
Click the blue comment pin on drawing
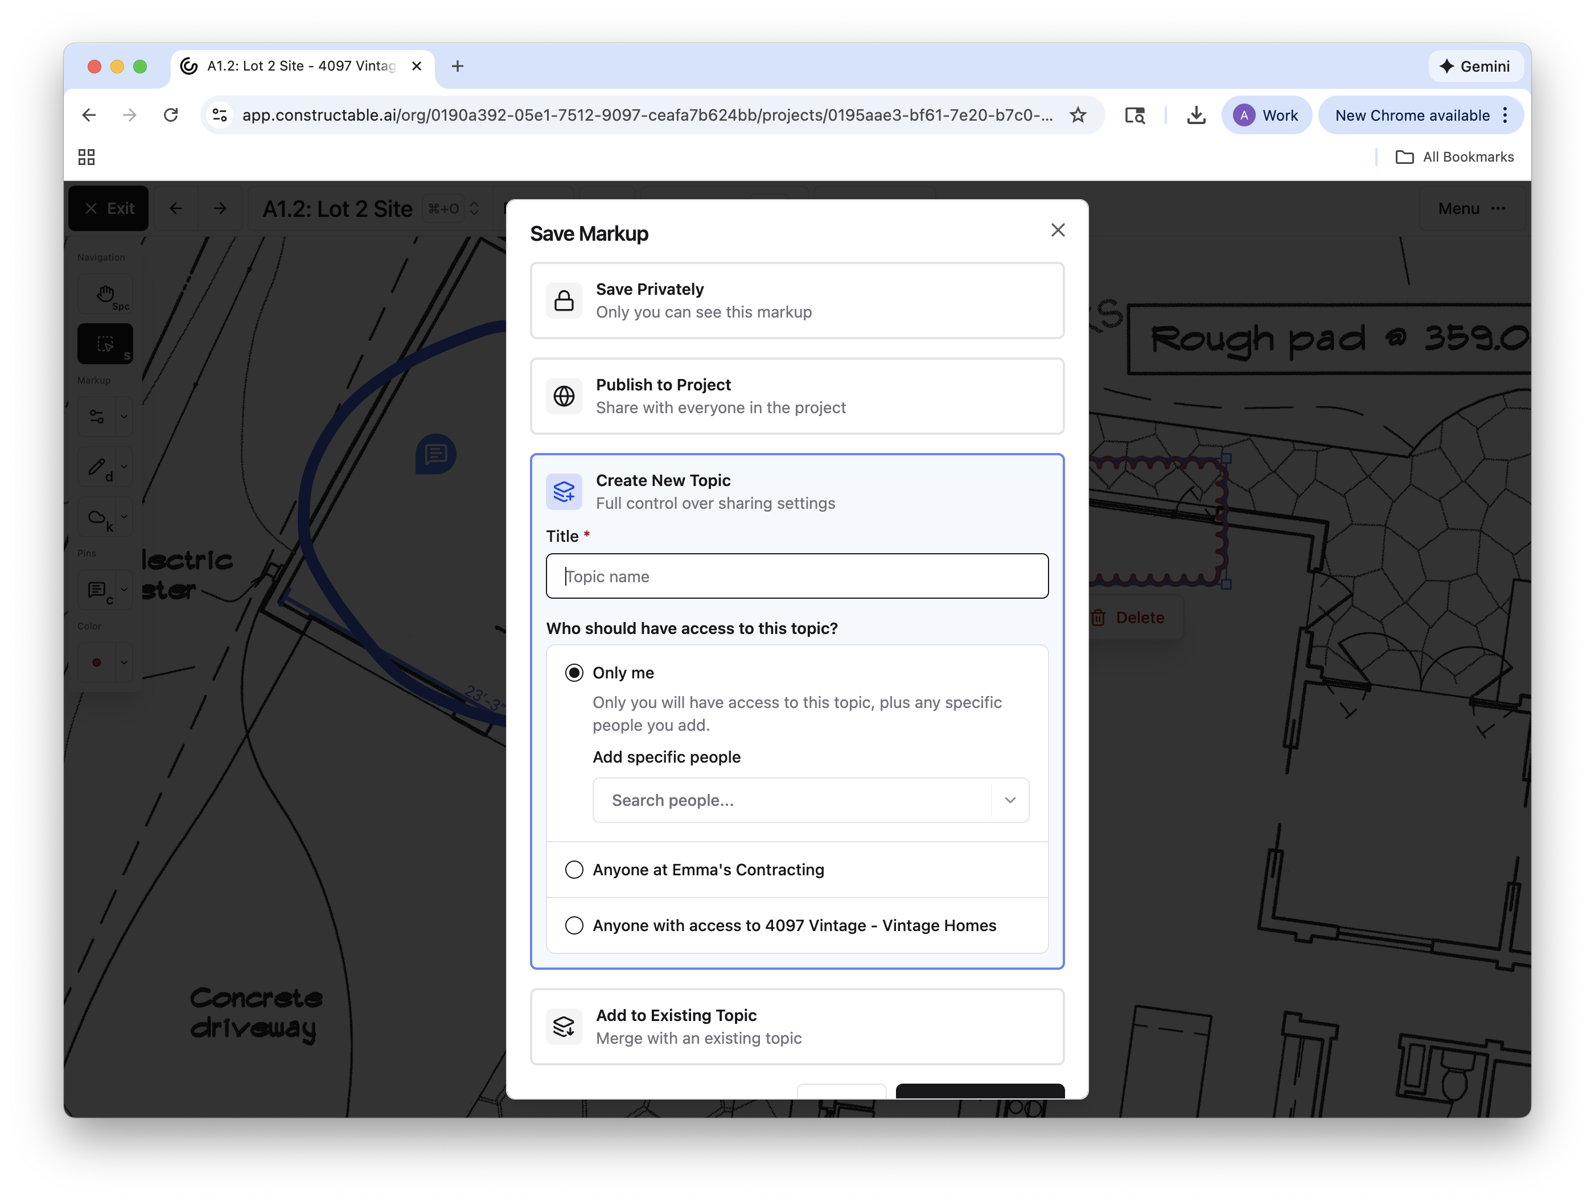tap(435, 454)
